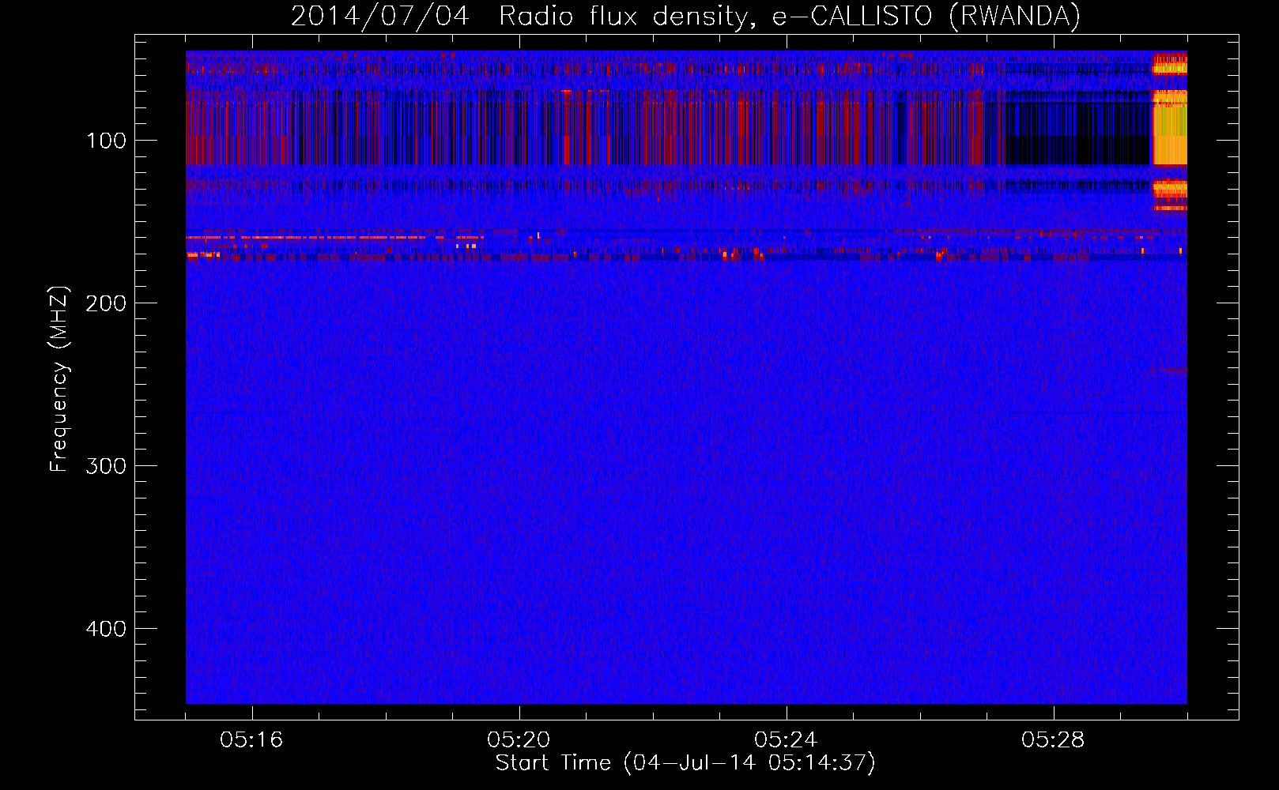Click the Frequency (MHZ) vertical axis label

point(59,378)
